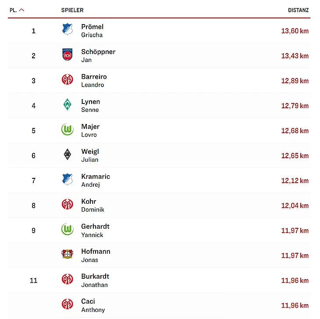Select Weigl's 12,65 km distance value
Image resolution: width=320 pixels, height=319 pixels.
click(295, 156)
